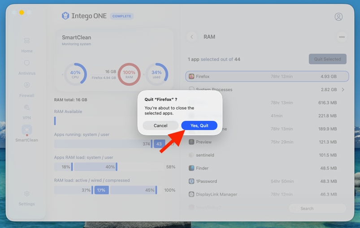Click the 221.8 MB memory value
Image resolution: width=360 pixels, height=228 pixels.
(327, 116)
